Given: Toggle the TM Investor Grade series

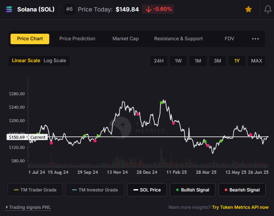Looking at the screenshot, I should pos(95,190).
